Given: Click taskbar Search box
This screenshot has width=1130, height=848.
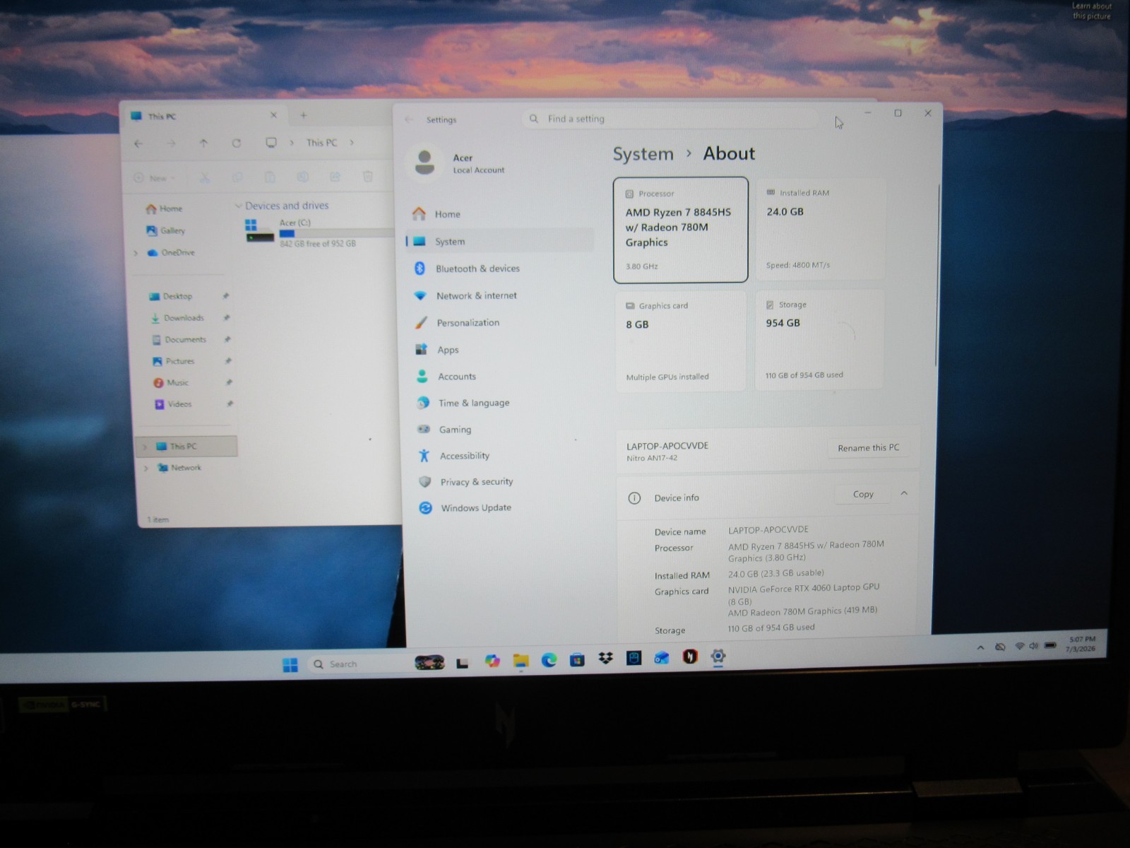Looking at the screenshot, I should (357, 664).
